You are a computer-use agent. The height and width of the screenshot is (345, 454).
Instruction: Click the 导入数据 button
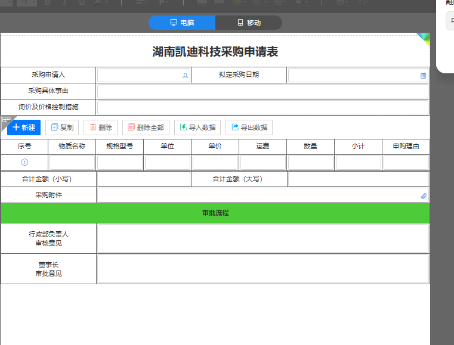(x=197, y=128)
